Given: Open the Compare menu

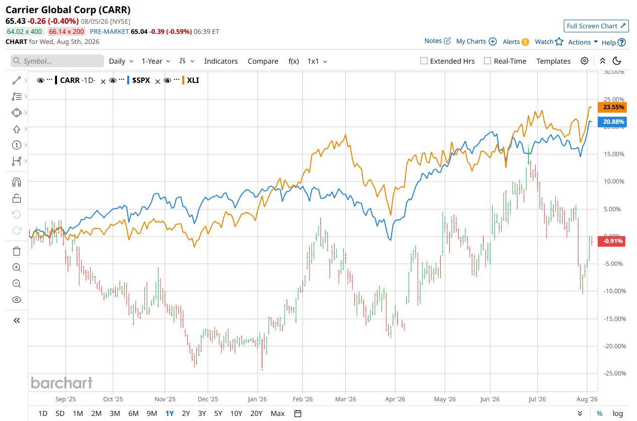Looking at the screenshot, I should pos(263,61).
